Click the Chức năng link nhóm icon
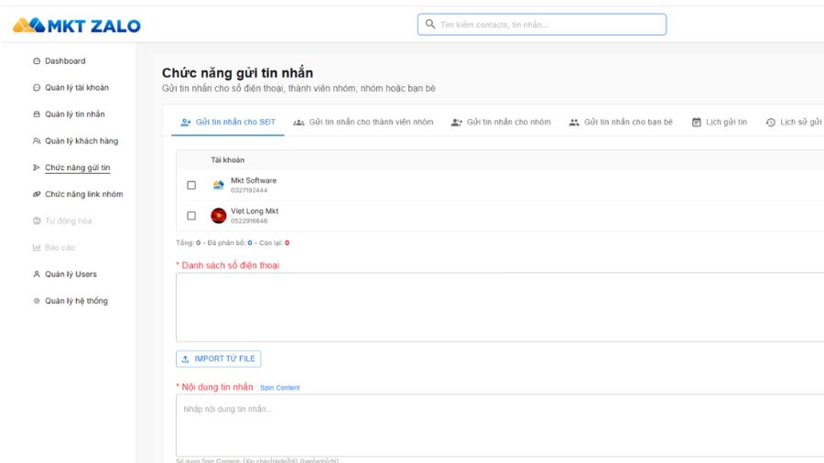Screen dimensions: 824x463 pos(37,194)
